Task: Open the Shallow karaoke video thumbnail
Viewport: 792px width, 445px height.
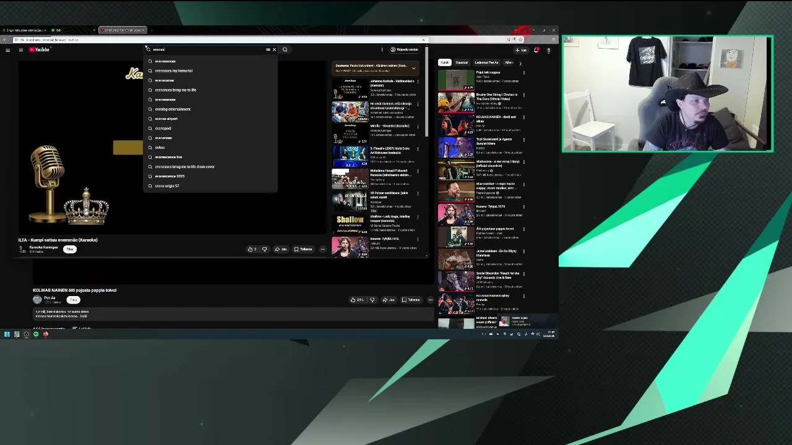Action: coord(350,224)
